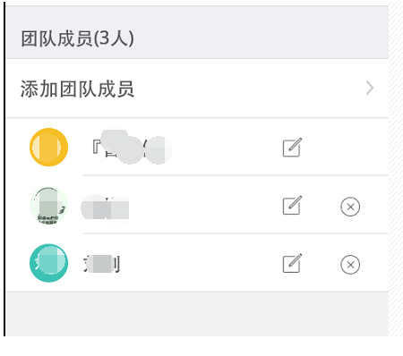This screenshot has width=403, height=356.
Task: Open 添加团队成员 chevron arrow
Action: pos(370,88)
